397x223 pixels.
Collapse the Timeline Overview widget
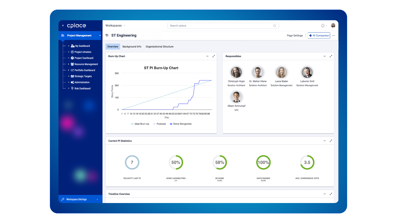coord(325,194)
